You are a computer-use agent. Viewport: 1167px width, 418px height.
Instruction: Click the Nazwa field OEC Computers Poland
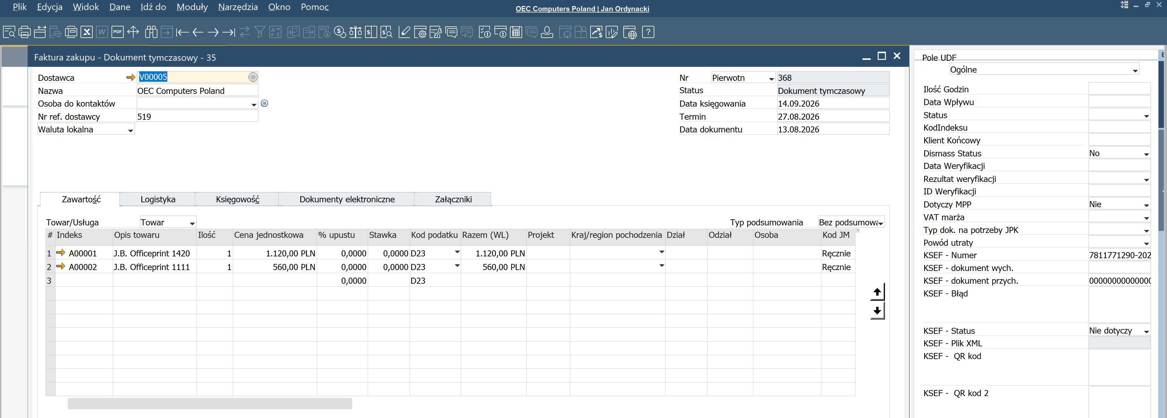pos(197,91)
